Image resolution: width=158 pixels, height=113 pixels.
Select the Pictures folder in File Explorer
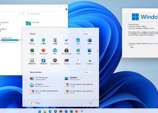(3, 30)
